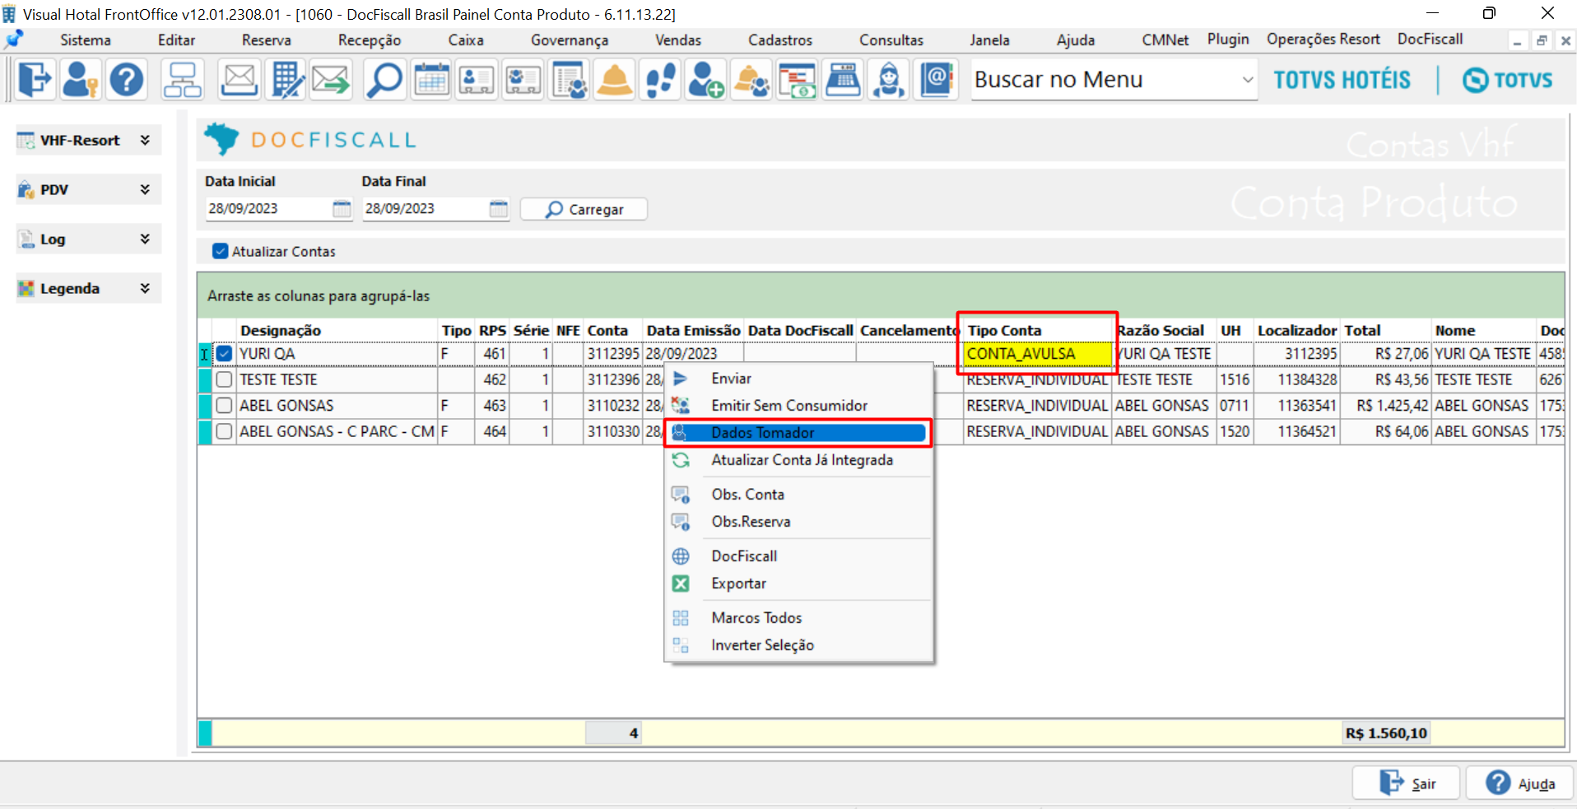The height and width of the screenshot is (809, 1577).
Task: Click the Sair button
Action: 1406,783
